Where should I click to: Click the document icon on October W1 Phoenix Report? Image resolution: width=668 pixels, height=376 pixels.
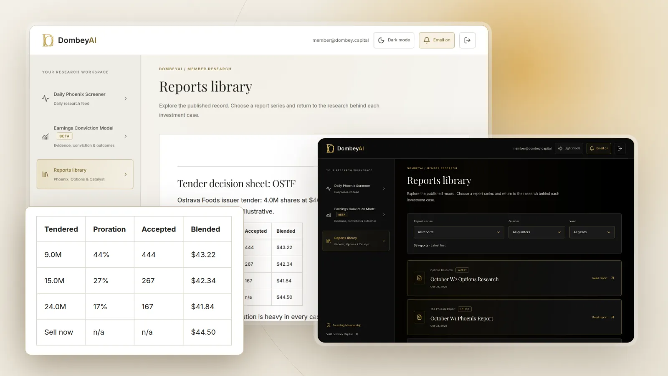[419, 318]
